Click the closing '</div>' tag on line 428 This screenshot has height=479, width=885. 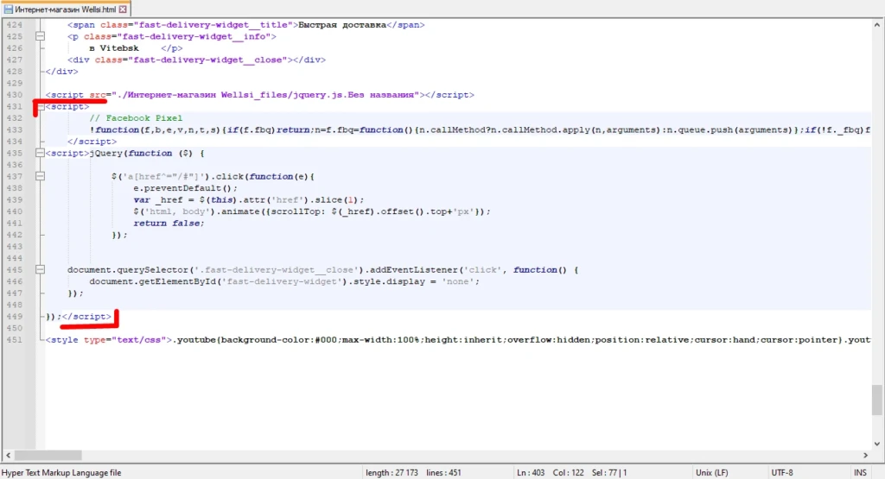coord(61,72)
